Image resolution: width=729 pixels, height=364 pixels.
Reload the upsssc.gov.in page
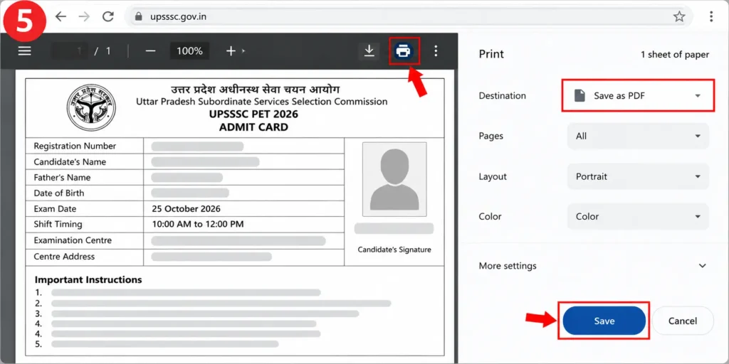tap(108, 17)
